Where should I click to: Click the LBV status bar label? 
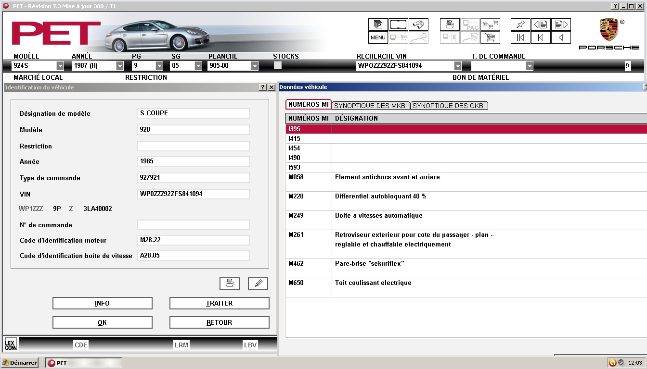click(x=250, y=345)
